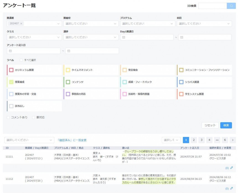Screen dimensions: 238x193
Task: Check the 要対応 checkbox
Action: pyautogui.click(x=34, y=117)
